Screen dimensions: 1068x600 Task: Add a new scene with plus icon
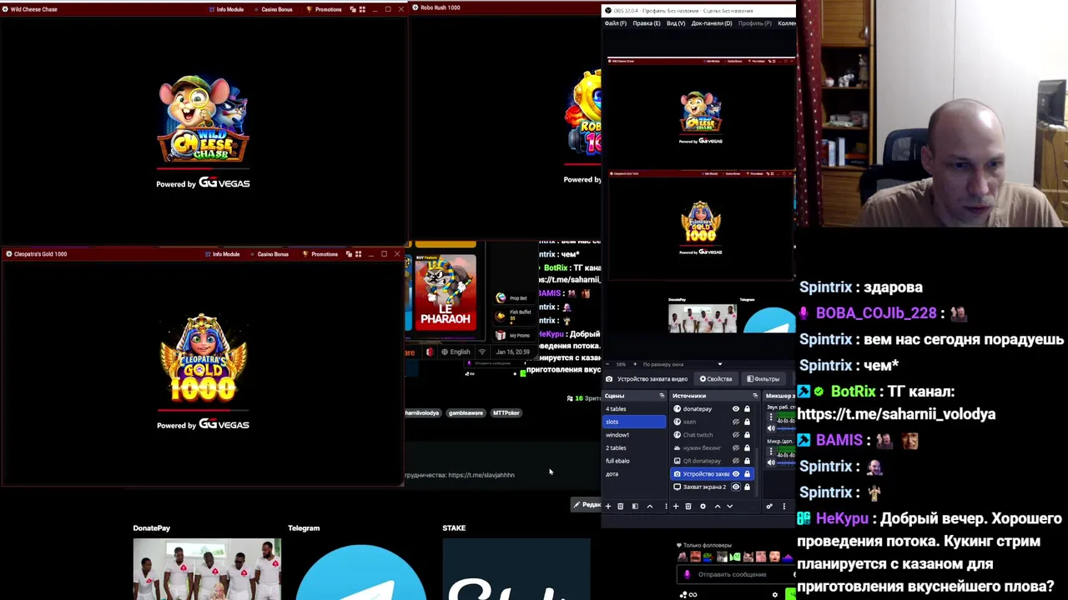coord(608,507)
